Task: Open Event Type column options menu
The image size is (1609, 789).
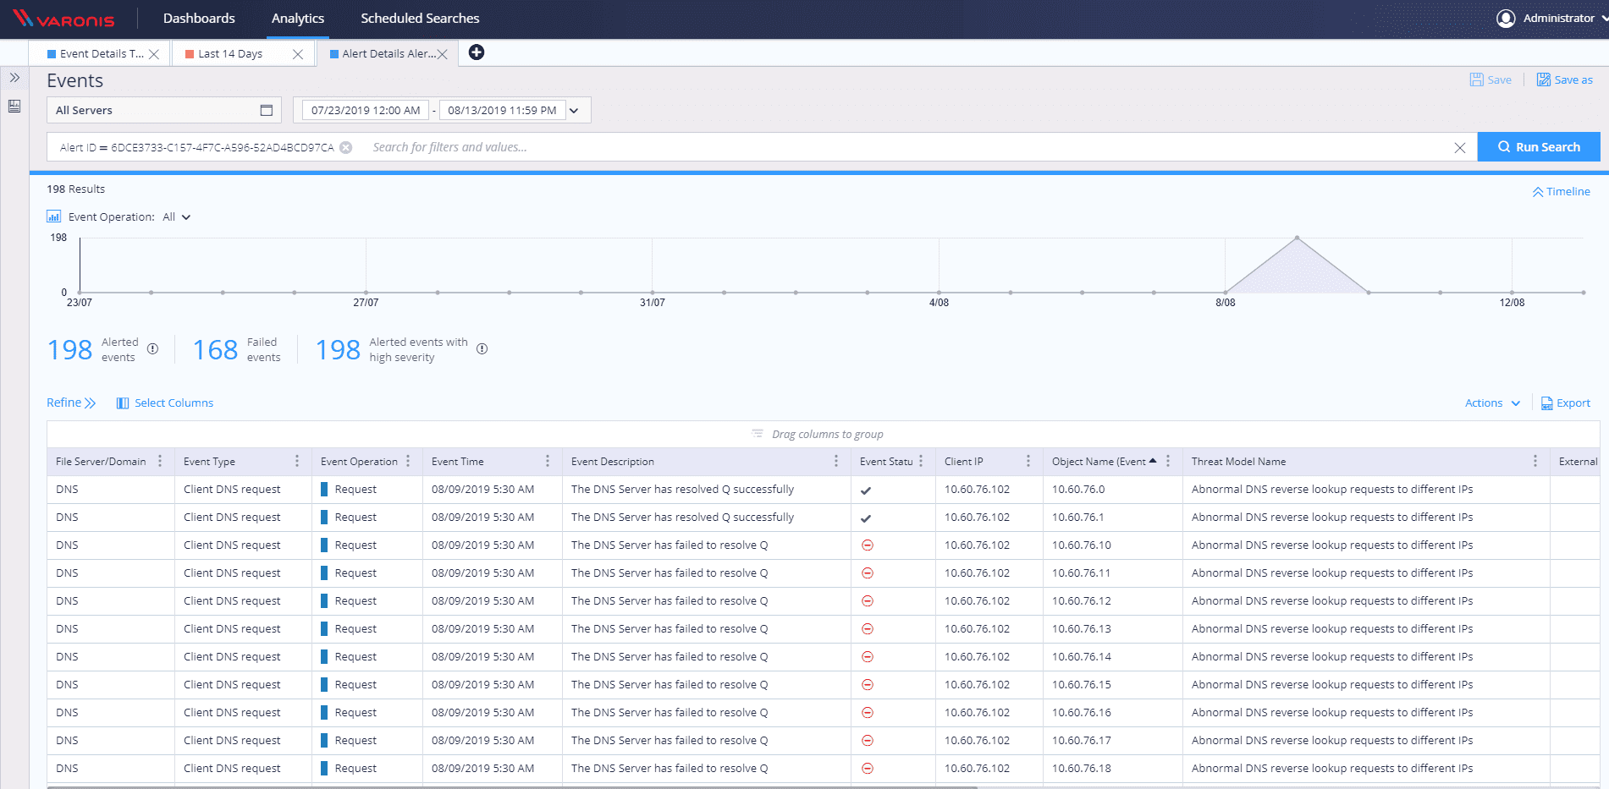Action: [297, 461]
